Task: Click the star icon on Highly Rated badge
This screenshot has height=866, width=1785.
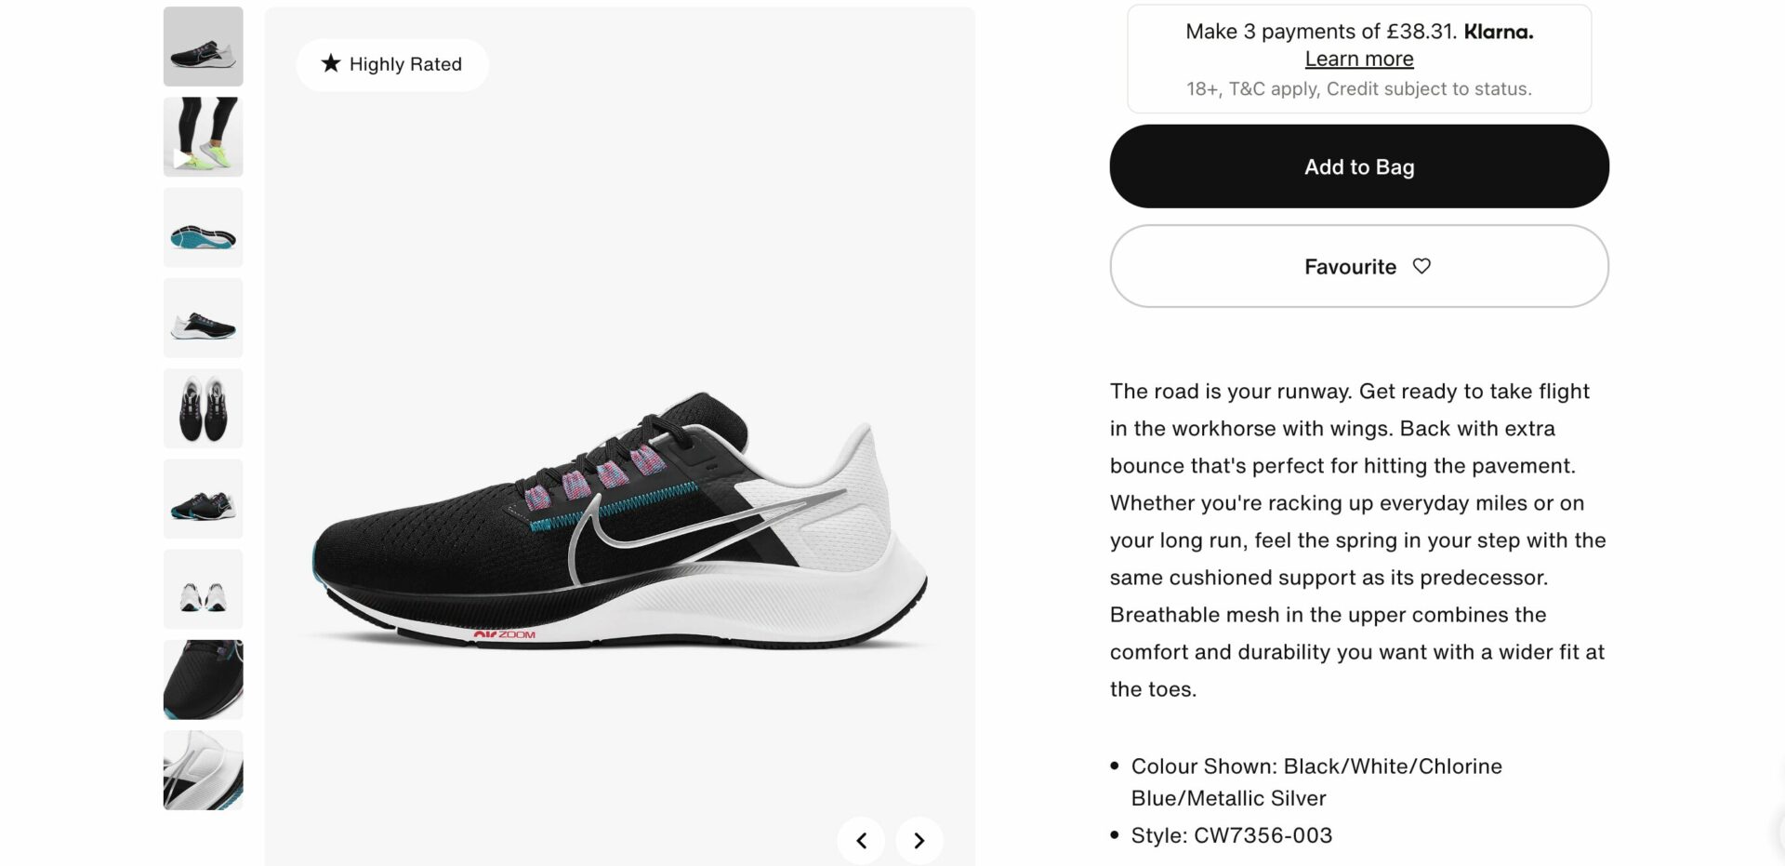Action: click(x=331, y=64)
